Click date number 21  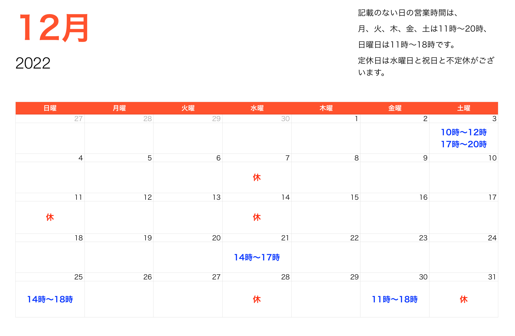285,238
